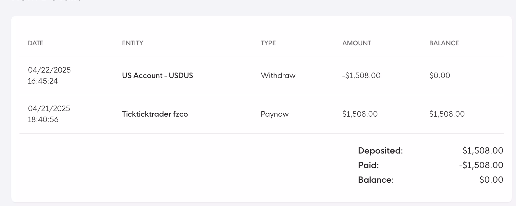Click the DATE column header
The image size is (516, 206).
click(x=35, y=43)
